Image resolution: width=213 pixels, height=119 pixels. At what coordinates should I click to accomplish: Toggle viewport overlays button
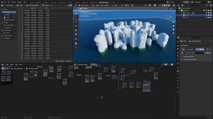click(x=155, y=5)
